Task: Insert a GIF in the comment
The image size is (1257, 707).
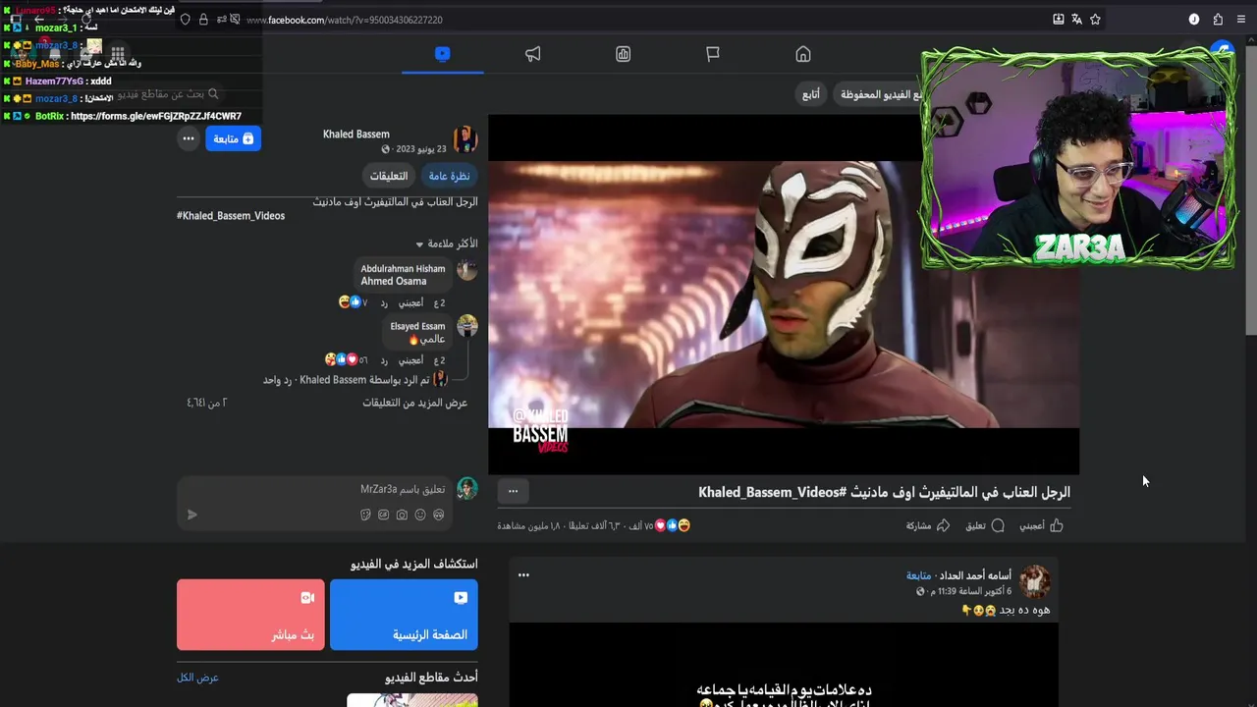Action: pyautogui.click(x=383, y=515)
